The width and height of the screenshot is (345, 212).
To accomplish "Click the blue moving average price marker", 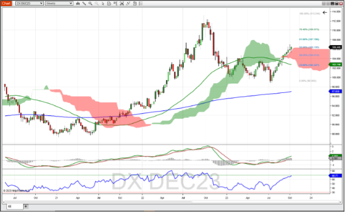I will (x=335, y=91).
